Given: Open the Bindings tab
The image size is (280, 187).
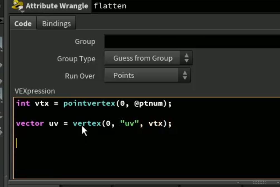Looking at the screenshot, I should click(56, 23).
